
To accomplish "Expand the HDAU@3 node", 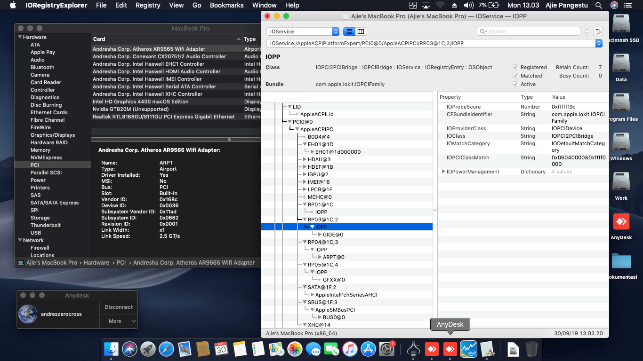I will coord(305,159).
